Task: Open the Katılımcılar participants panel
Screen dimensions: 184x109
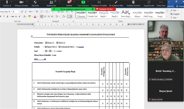Action: click(51, 4)
